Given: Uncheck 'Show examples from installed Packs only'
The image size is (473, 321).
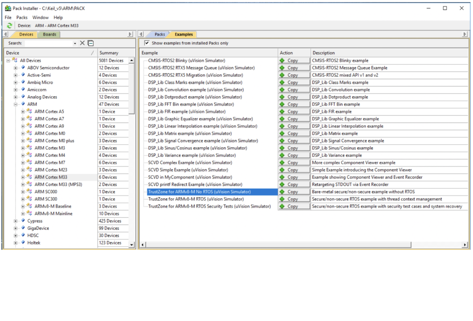Looking at the screenshot, I should [147, 42].
